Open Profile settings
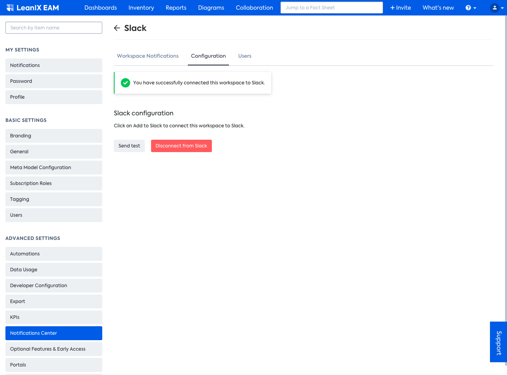Screen dimensions: 507x375 coord(54,97)
